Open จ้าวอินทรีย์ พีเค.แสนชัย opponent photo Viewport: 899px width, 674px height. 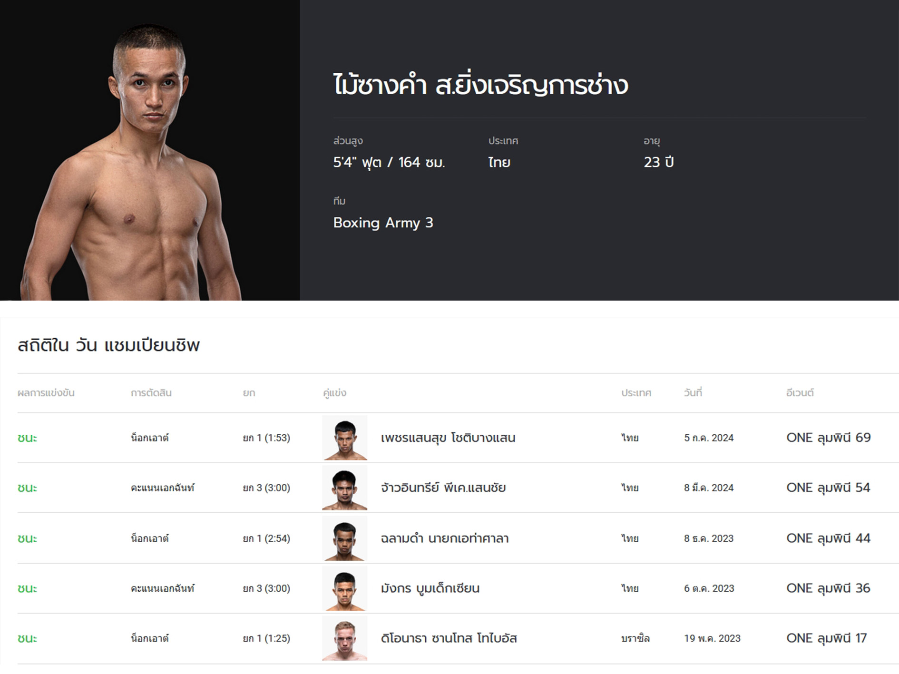pyautogui.click(x=345, y=488)
